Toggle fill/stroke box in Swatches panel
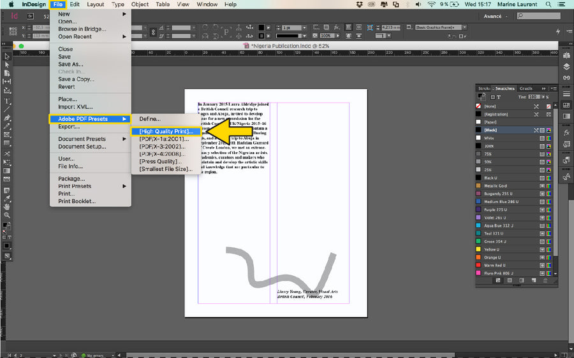Viewport: 574px width, 358px height. point(481,97)
